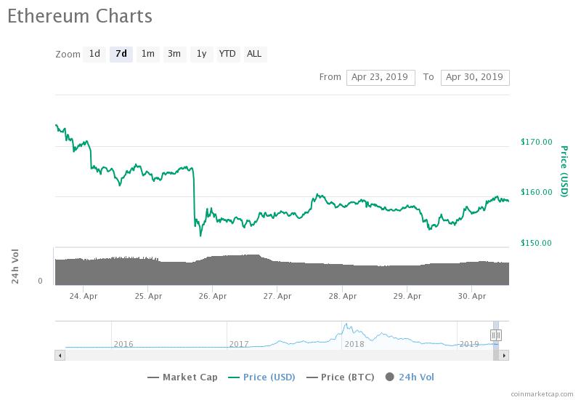Viewport: 581px width, 400px height.
Task: Switch zoom to 3m
Action: (x=174, y=54)
